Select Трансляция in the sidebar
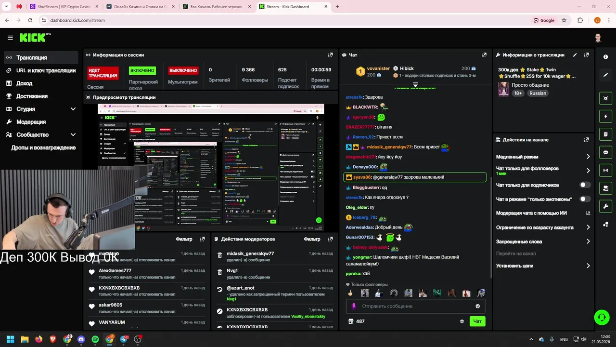The height and width of the screenshot is (347, 616). pyautogui.click(x=41, y=57)
